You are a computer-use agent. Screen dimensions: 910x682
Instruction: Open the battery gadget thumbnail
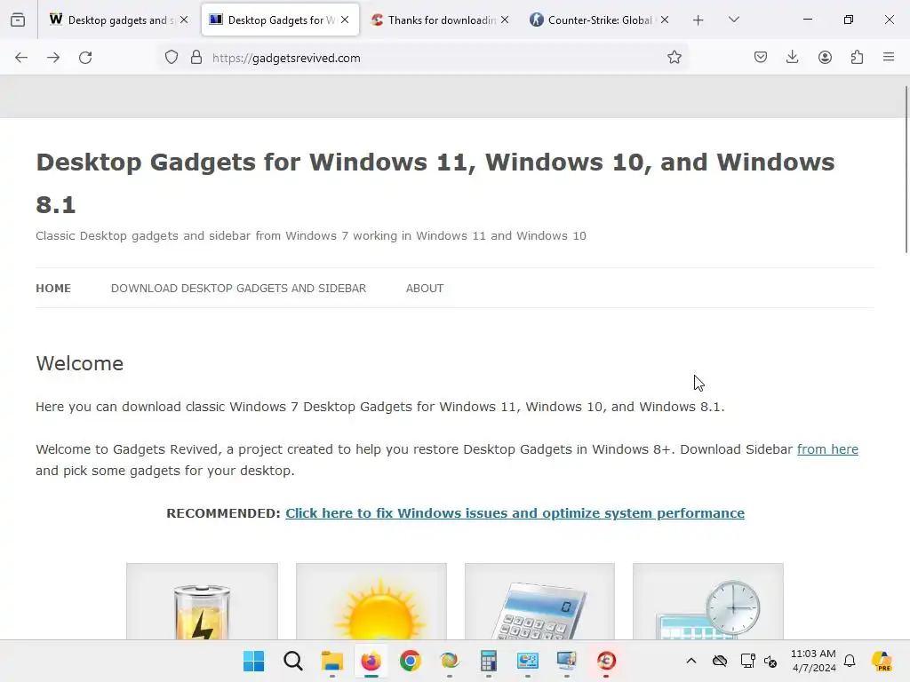(x=202, y=601)
